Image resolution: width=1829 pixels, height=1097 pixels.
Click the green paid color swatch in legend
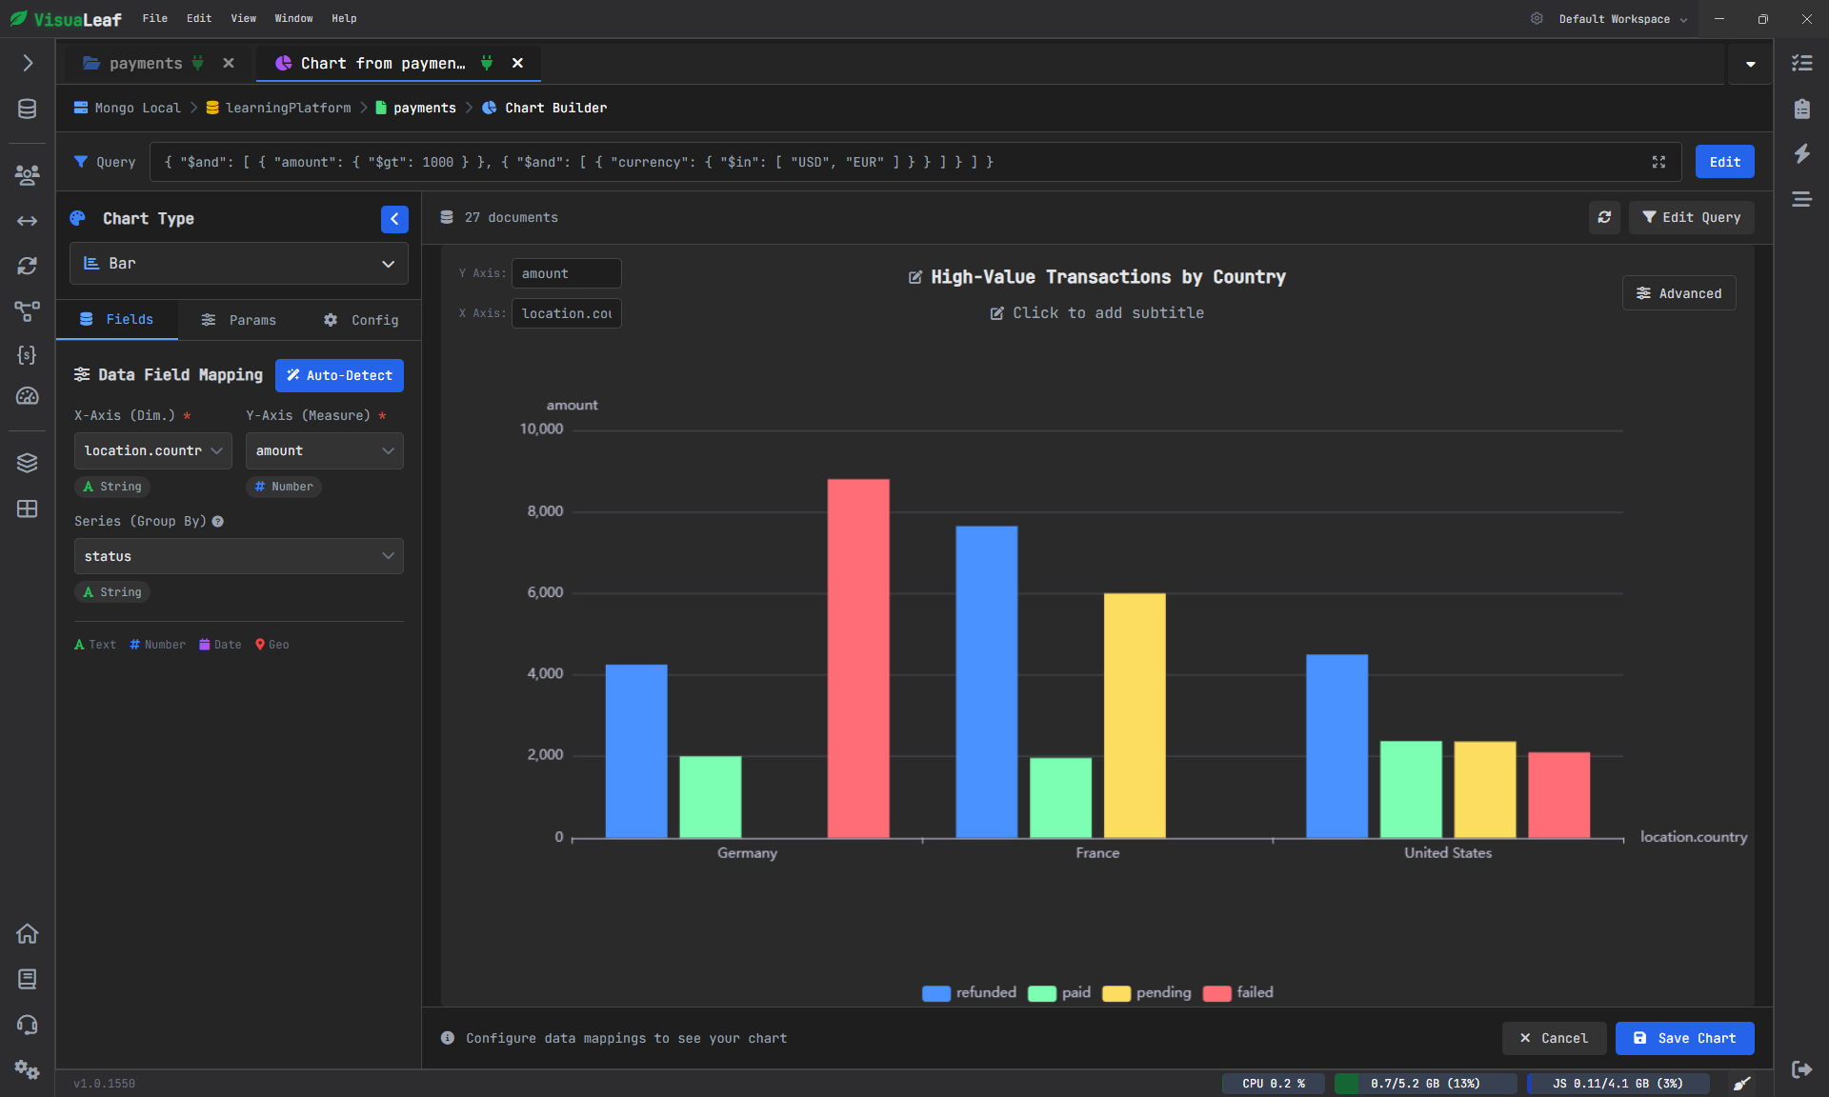1042,993
